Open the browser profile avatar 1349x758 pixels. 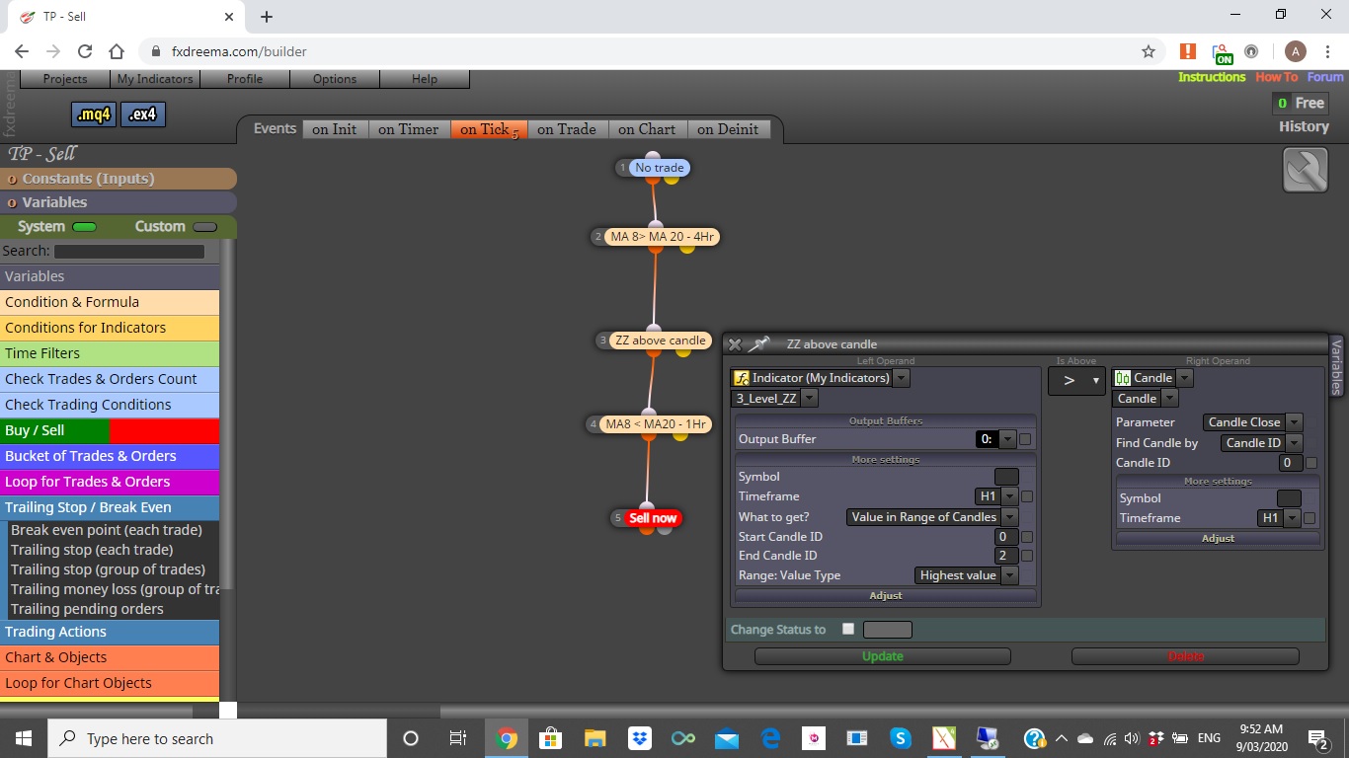click(1296, 51)
